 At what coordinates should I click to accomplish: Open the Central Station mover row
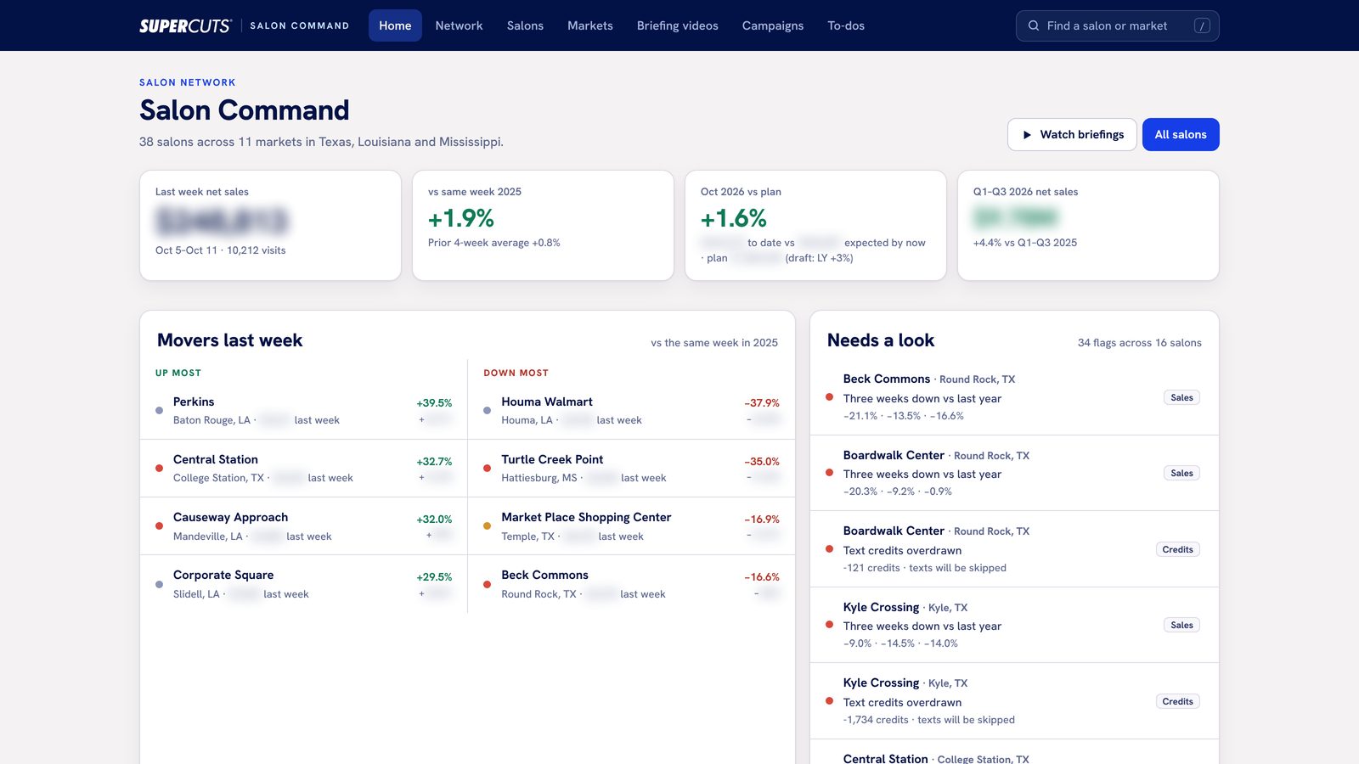click(303, 469)
